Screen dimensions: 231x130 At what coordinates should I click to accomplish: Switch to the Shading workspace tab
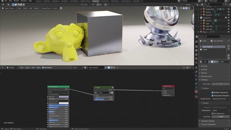pos(95,1)
